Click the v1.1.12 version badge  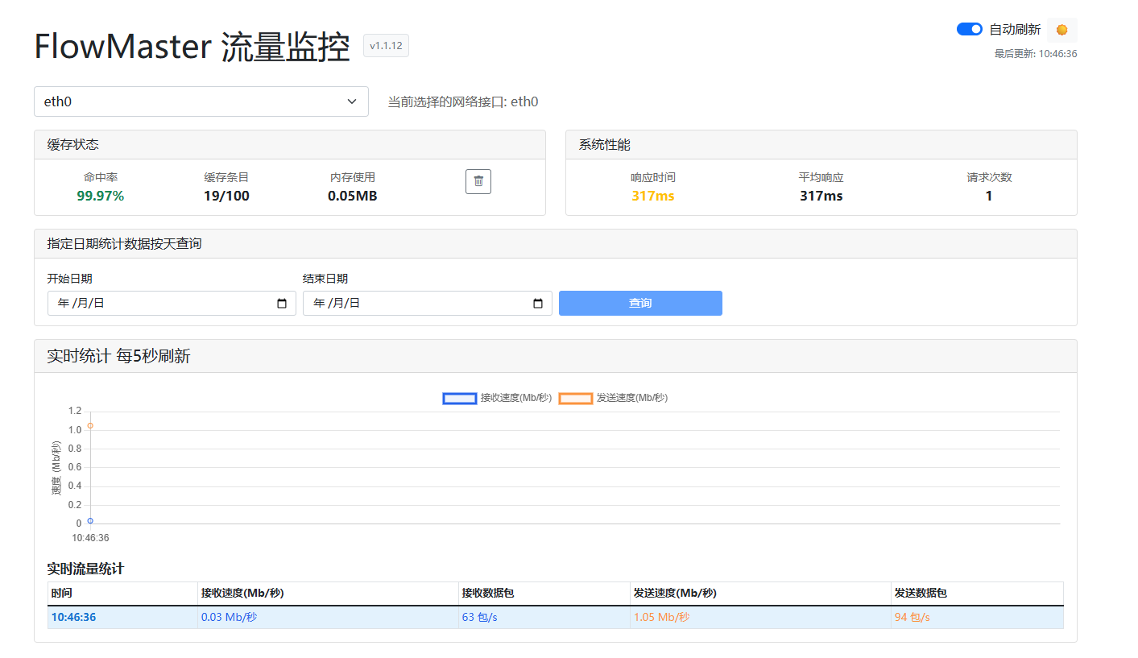387,46
